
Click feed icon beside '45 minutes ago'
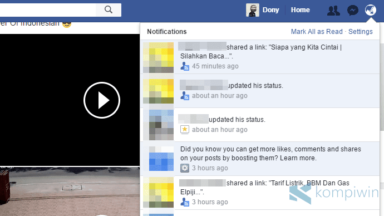[x=185, y=66]
